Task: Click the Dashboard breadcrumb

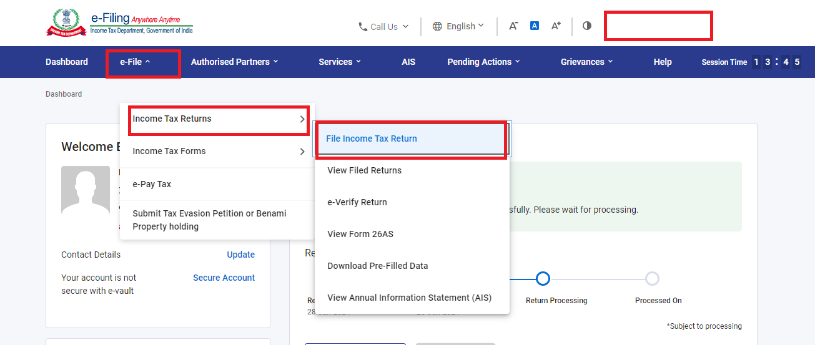Action: [64, 94]
